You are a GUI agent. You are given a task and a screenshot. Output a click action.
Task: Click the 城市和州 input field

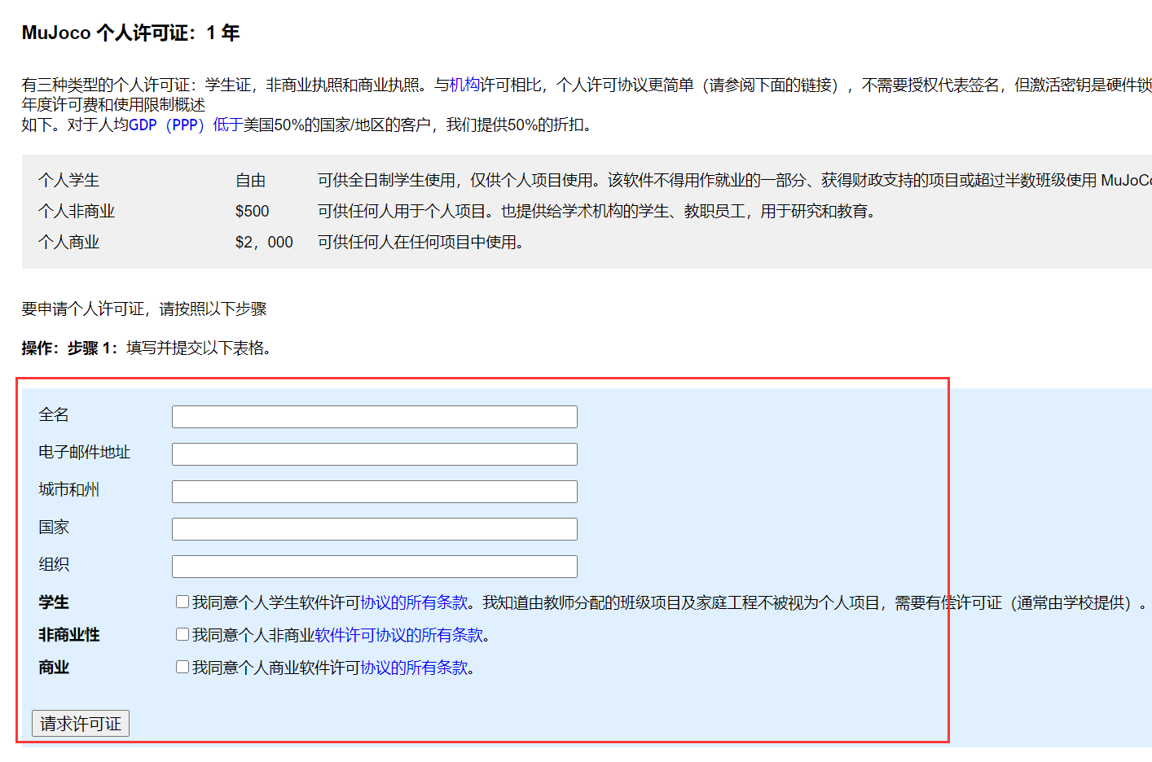coord(375,492)
